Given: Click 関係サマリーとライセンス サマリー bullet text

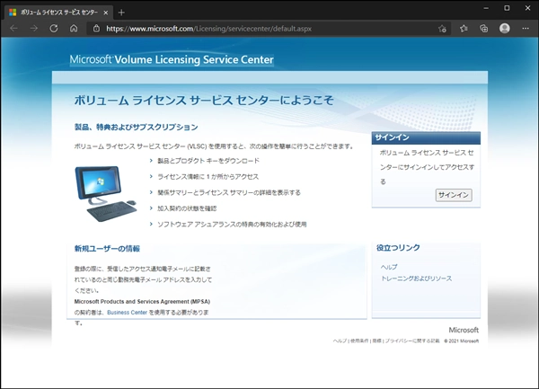Looking at the screenshot, I should pyautogui.click(x=229, y=192).
